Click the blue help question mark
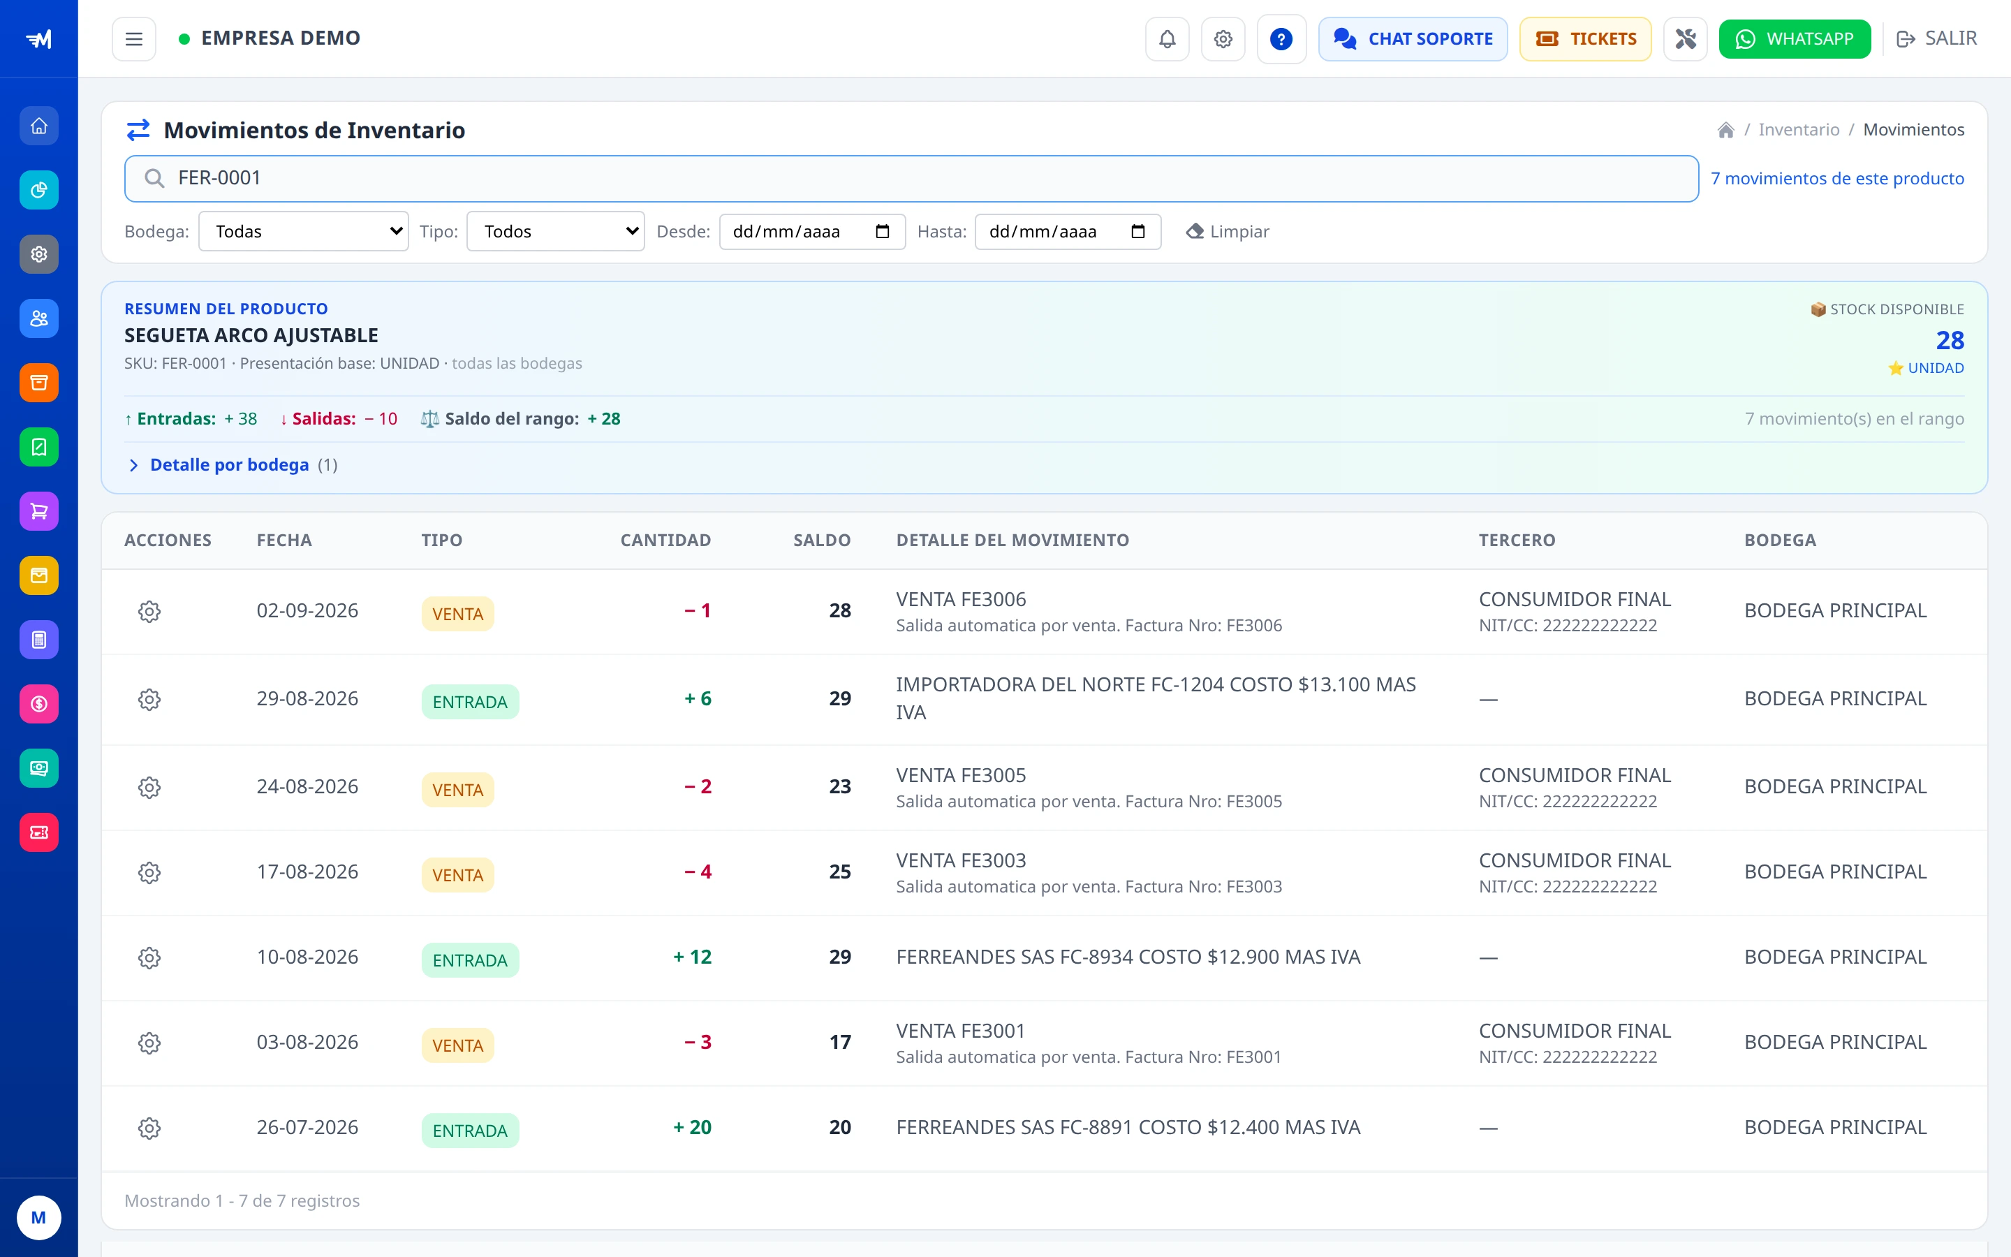Screen dimensions: 2011x1257 point(1281,39)
